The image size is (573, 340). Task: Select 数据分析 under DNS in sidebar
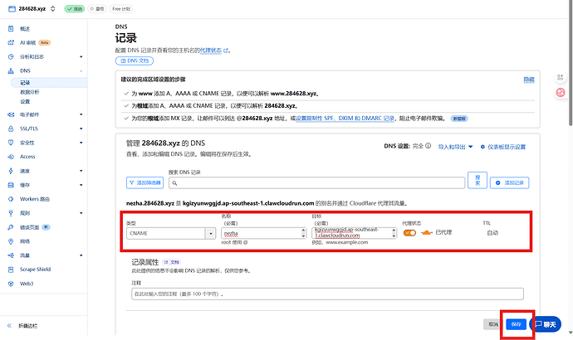coord(30,92)
